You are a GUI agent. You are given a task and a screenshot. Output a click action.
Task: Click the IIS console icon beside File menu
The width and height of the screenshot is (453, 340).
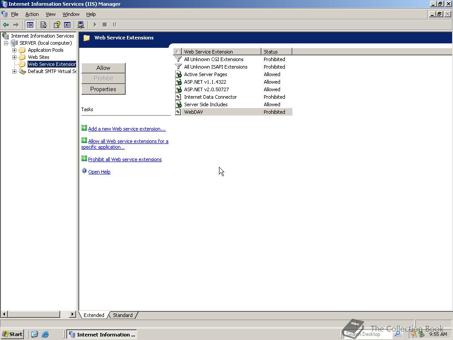4,14
